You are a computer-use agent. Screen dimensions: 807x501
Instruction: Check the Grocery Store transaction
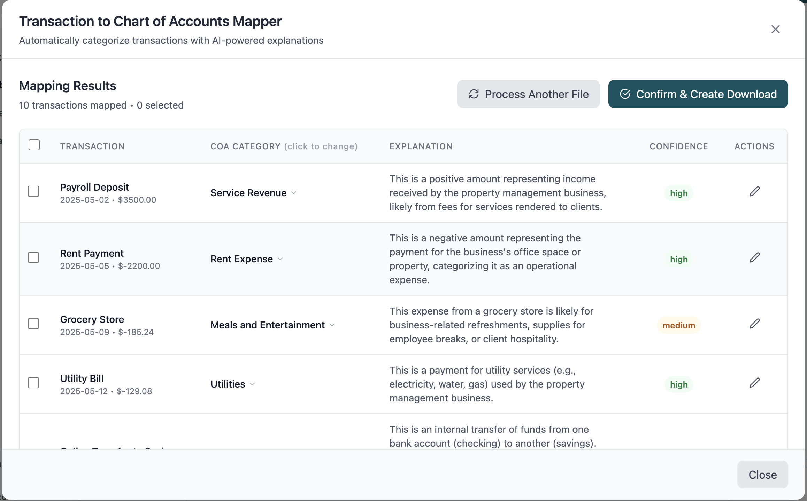33,324
